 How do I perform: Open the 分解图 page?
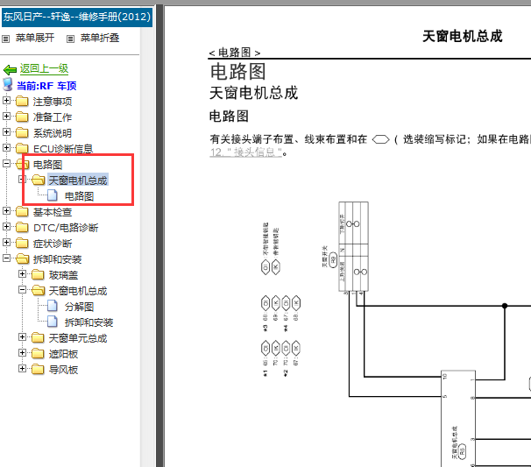click(x=79, y=307)
